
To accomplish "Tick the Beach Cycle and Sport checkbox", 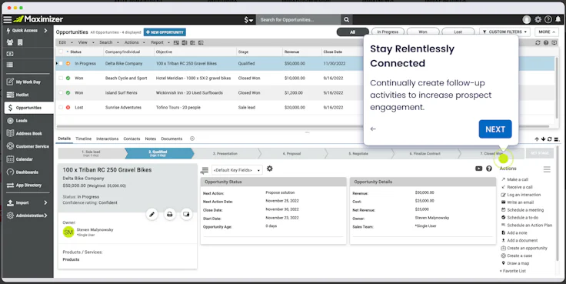I will click(x=61, y=78).
